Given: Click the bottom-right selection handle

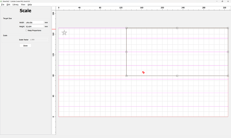Looking at the screenshot, I should 228,76.
